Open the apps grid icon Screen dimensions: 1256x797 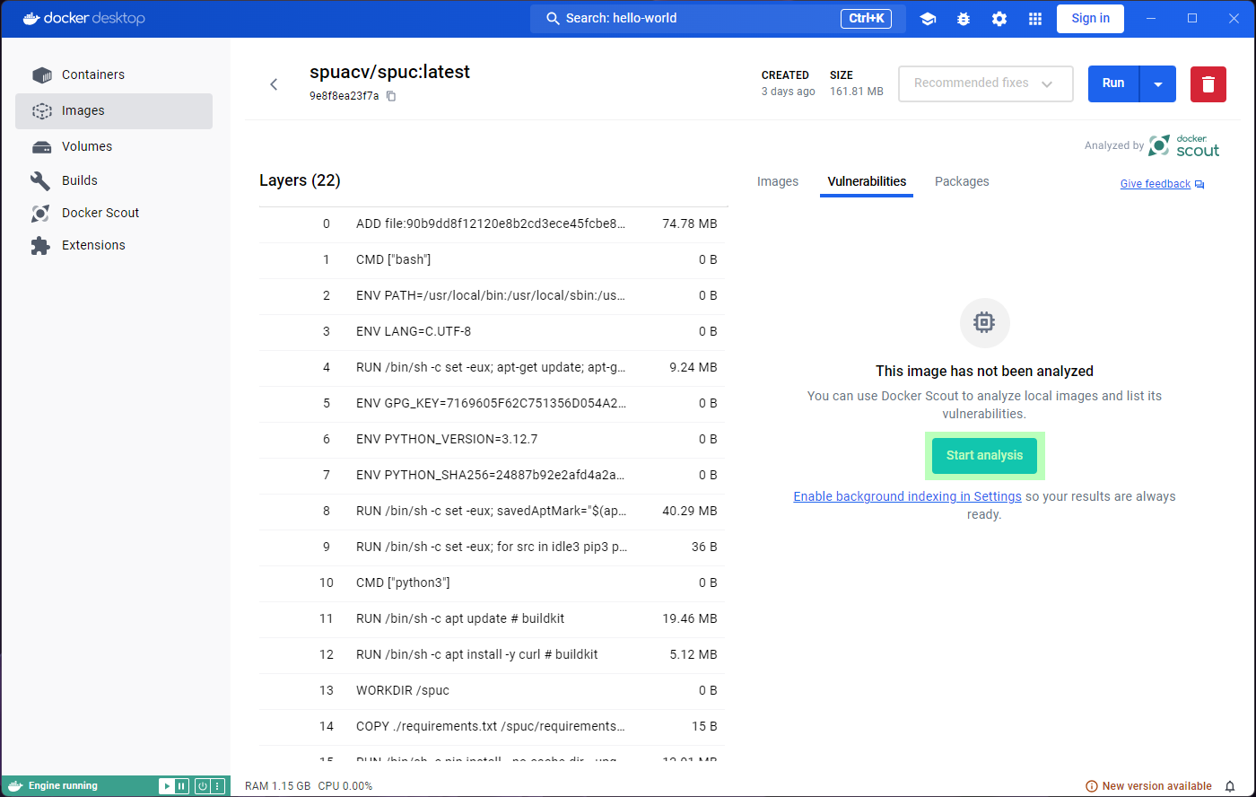[1035, 19]
